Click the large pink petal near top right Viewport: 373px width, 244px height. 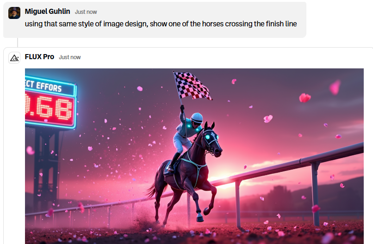[335, 87]
